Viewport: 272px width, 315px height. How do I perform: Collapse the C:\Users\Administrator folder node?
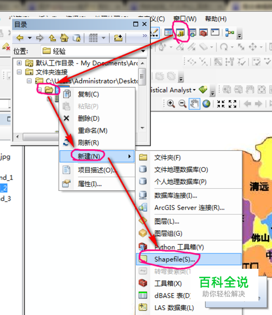[x=29, y=81]
